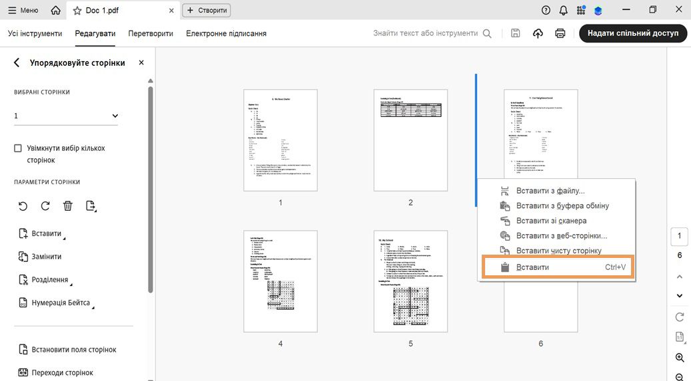691x381 pixels.
Task: Zoom in with magnifier plus icon
Action: pyautogui.click(x=680, y=358)
